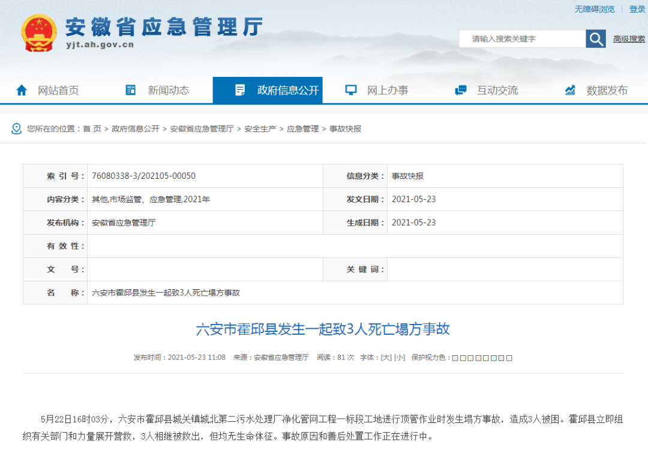Screen dimensions: 648x456
Task: Enable the green eye-protection color
Action: pyautogui.click(x=485, y=358)
